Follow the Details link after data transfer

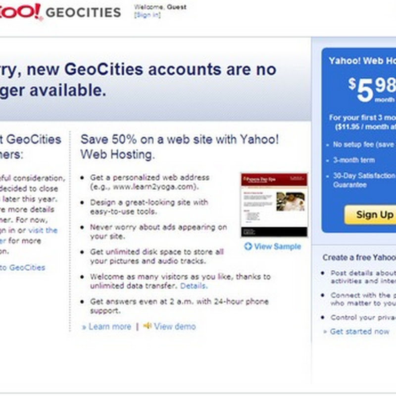pyautogui.click(x=194, y=286)
